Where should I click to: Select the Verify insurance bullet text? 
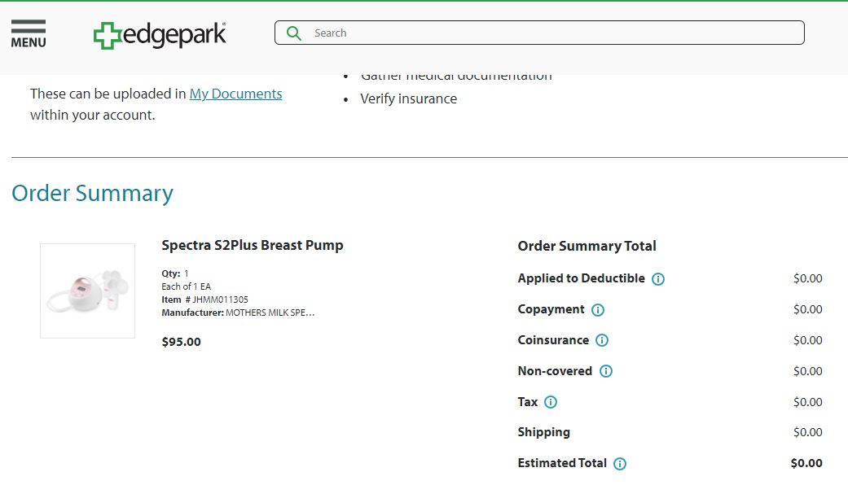click(408, 99)
